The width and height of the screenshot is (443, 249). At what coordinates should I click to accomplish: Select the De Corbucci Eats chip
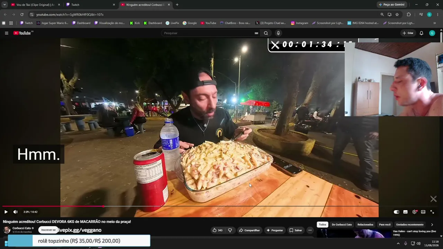[x=342, y=225]
